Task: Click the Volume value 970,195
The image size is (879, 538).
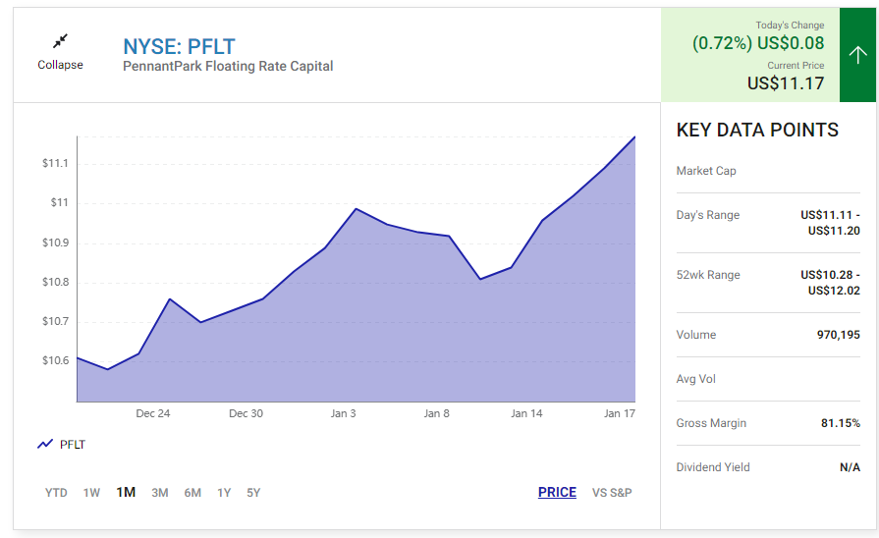Action: [x=838, y=335]
